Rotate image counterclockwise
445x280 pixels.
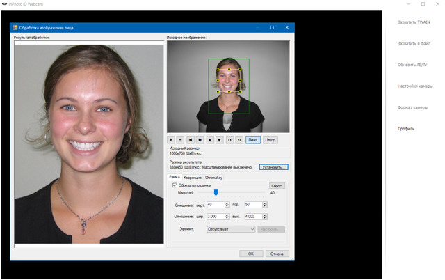pyautogui.click(x=229, y=139)
